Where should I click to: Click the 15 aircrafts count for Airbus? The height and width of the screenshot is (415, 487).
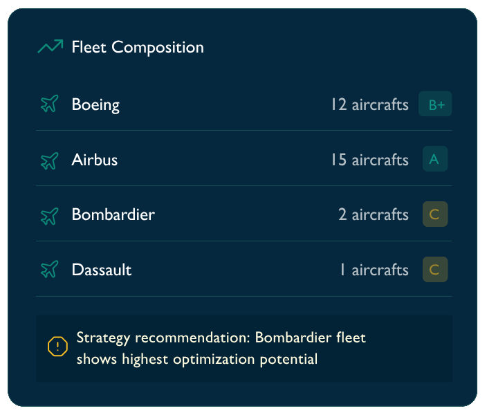[369, 160]
